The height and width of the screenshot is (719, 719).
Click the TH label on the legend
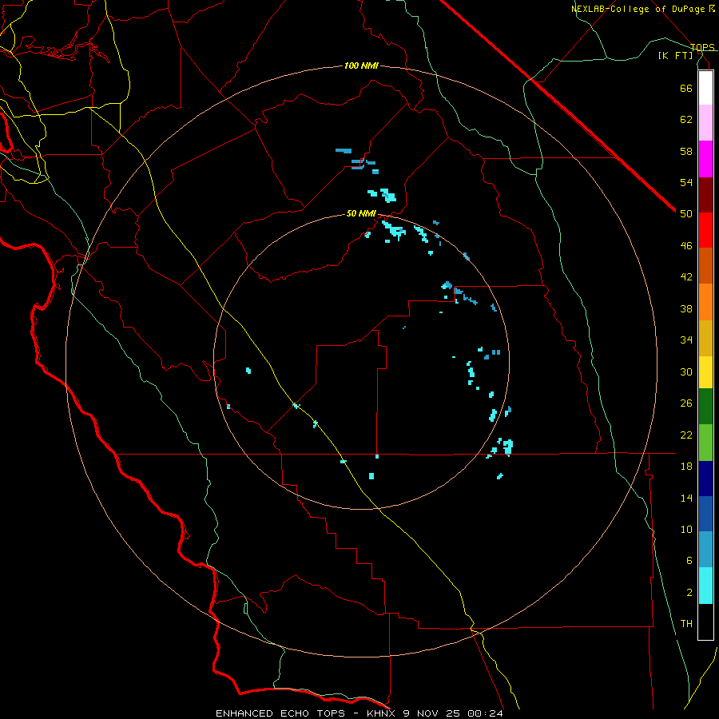(x=686, y=624)
